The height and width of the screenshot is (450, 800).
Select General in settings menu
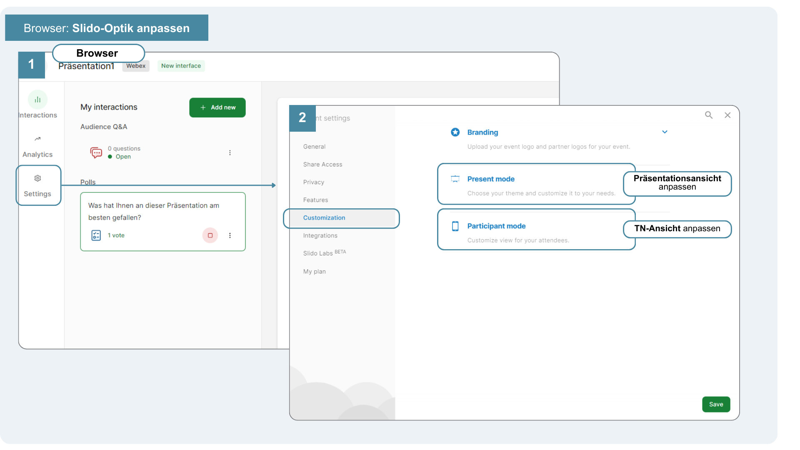(315, 147)
